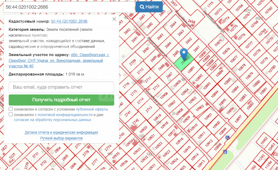The width and height of the screenshot is (278, 170).
Task: Select parcel 10766 on the map
Action: tap(239, 8)
